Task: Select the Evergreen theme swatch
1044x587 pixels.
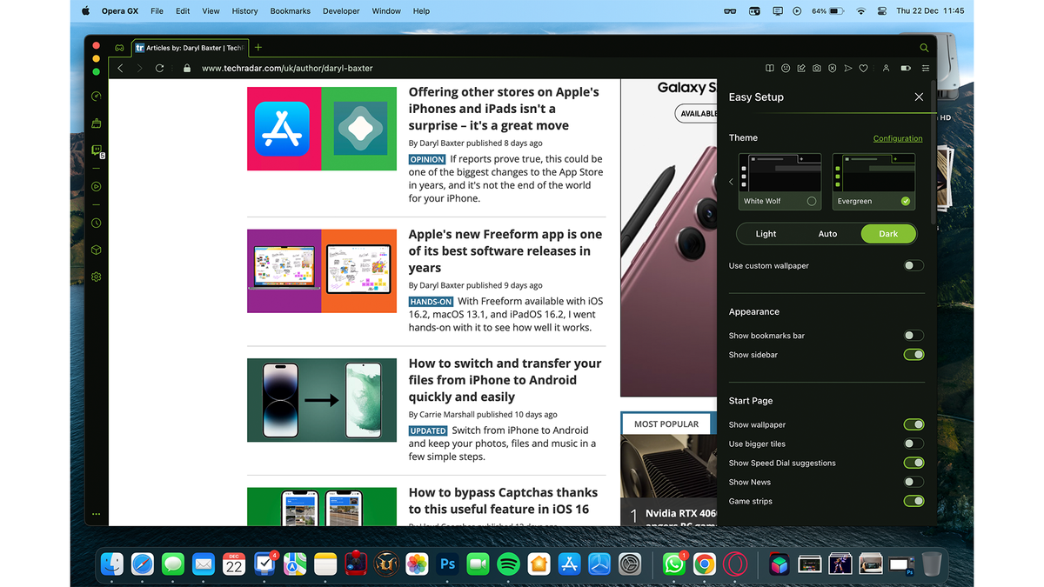Action: [873, 180]
